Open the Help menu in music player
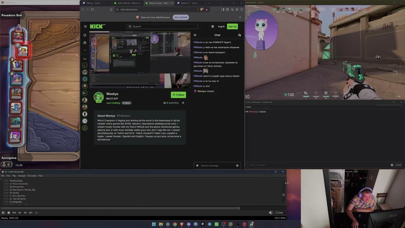Image resolution: width=405 pixels, height=228 pixels. point(40,176)
